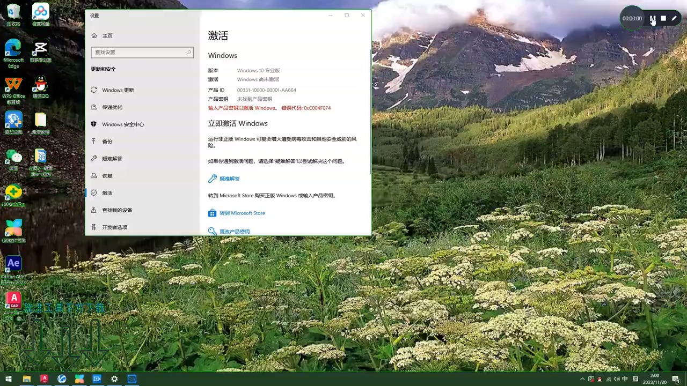Image resolution: width=687 pixels, height=386 pixels.
Task: Click the product ID 00331-10000-00001-AA664
Action: pos(267,90)
